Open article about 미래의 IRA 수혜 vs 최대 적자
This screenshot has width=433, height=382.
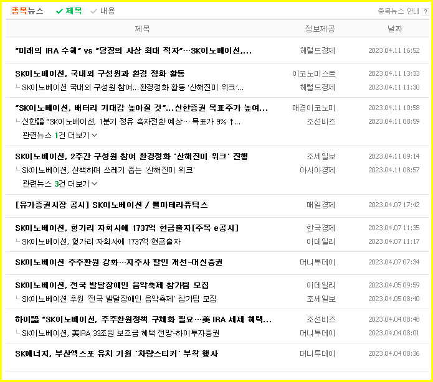[x=133, y=51]
